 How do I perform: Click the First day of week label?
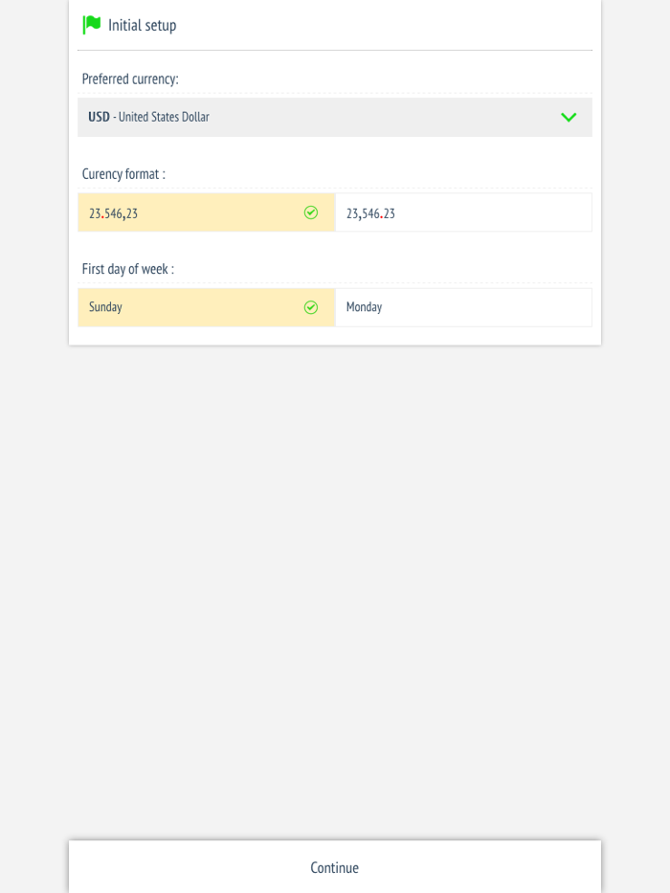(127, 269)
